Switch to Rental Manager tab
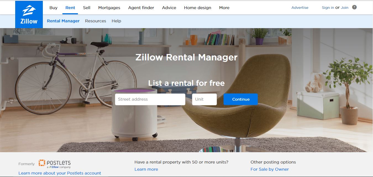 pyautogui.click(x=63, y=21)
